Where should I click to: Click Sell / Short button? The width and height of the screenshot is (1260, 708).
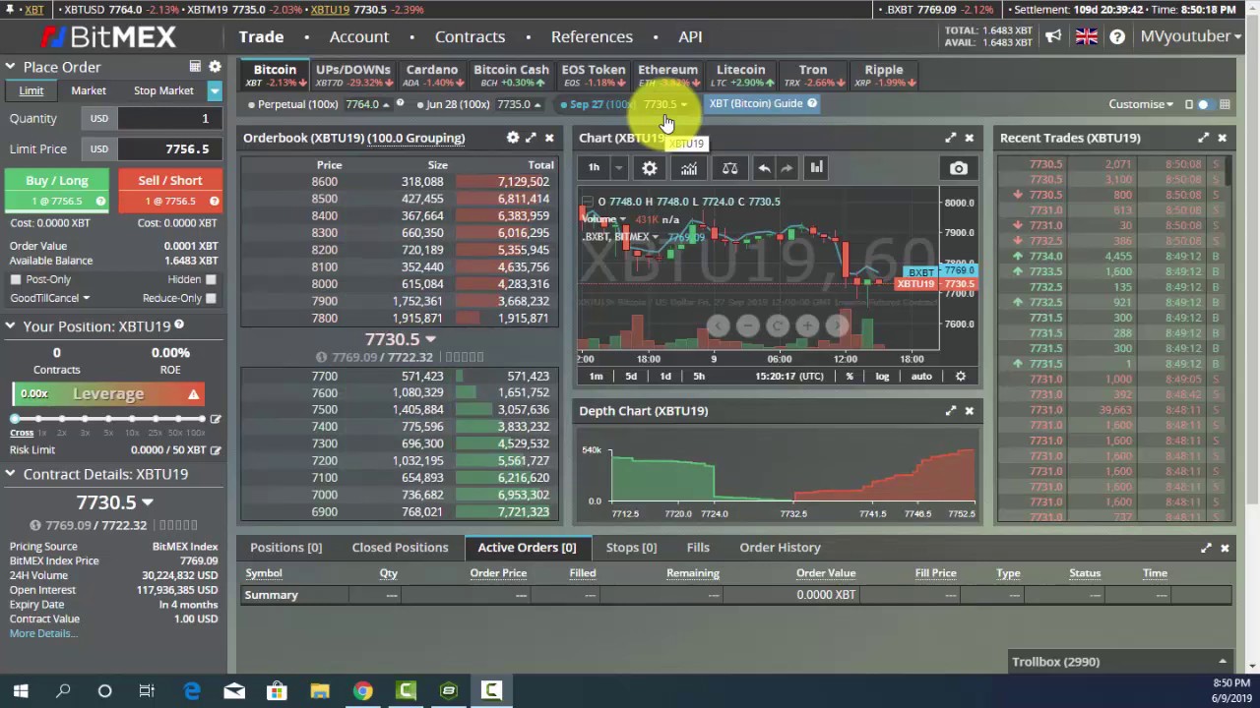(x=169, y=190)
